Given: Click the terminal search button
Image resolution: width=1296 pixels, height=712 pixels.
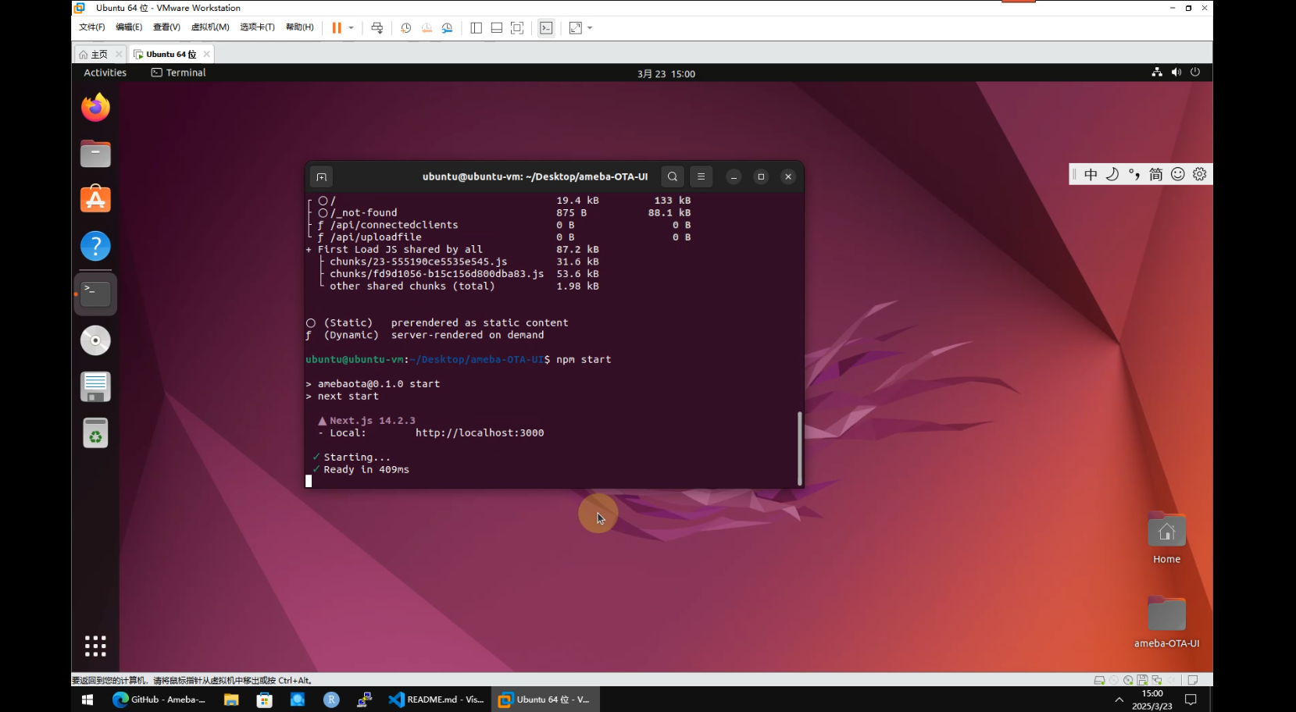Looking at the screenshot, I should [673, 176].
